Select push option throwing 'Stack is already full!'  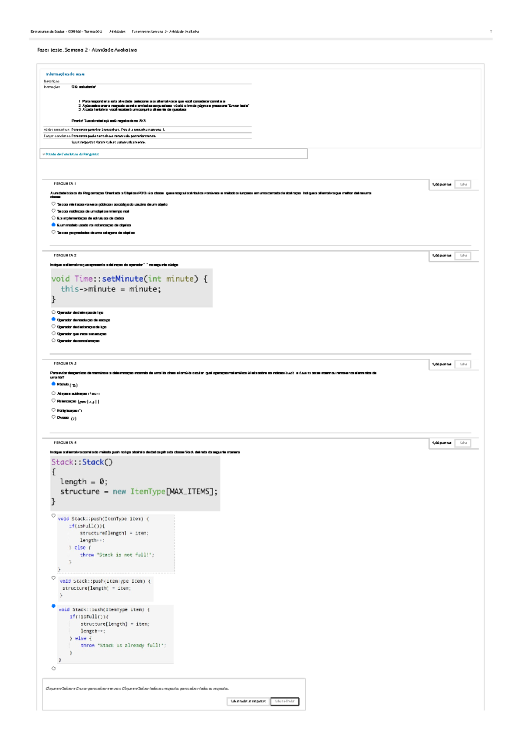tap(53, 606)
